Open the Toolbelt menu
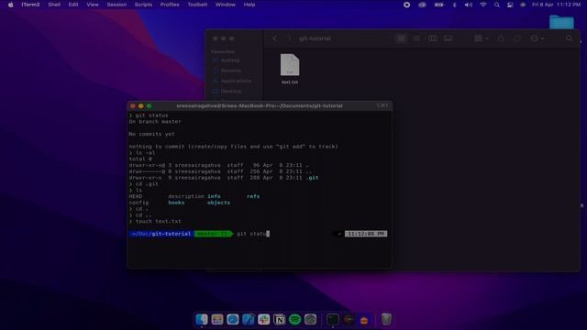The width and height of the screenshot is (587, 330). (x=197, y=5)
